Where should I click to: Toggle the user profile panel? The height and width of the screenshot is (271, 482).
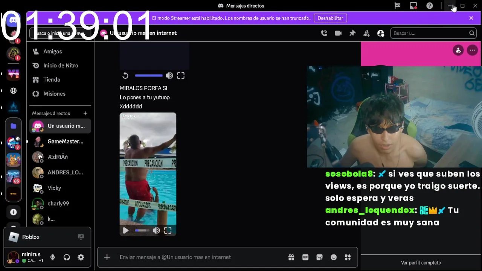pos(381,33)
